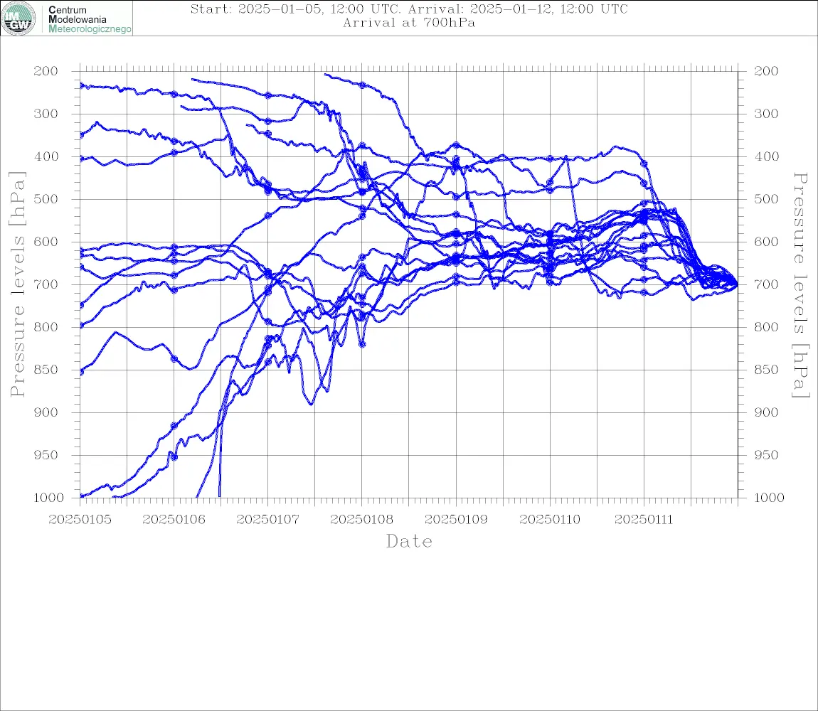Viewport: 818px width, 711px height.
Task: Click the Centrum Modelowania Meteorologicznego banner text
Action: tap(90, 19)
